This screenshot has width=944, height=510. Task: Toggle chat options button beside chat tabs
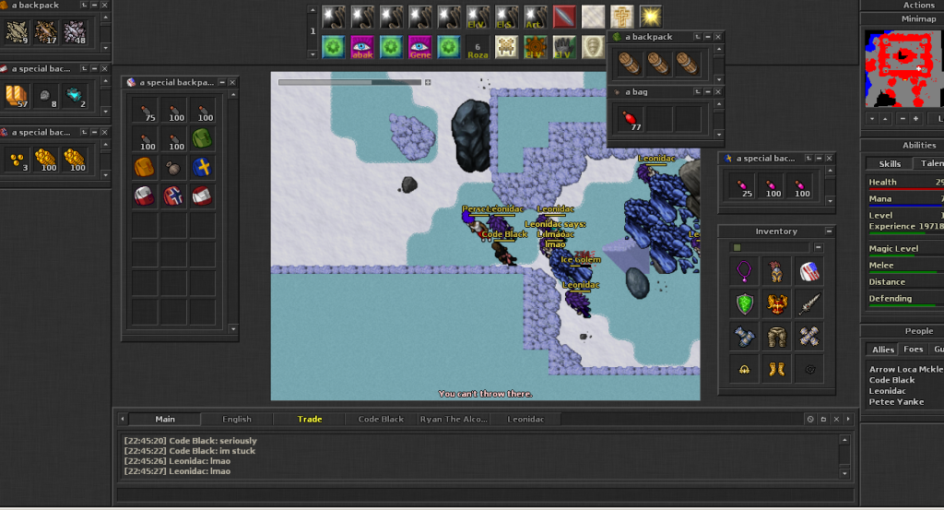tap(810, 419)
